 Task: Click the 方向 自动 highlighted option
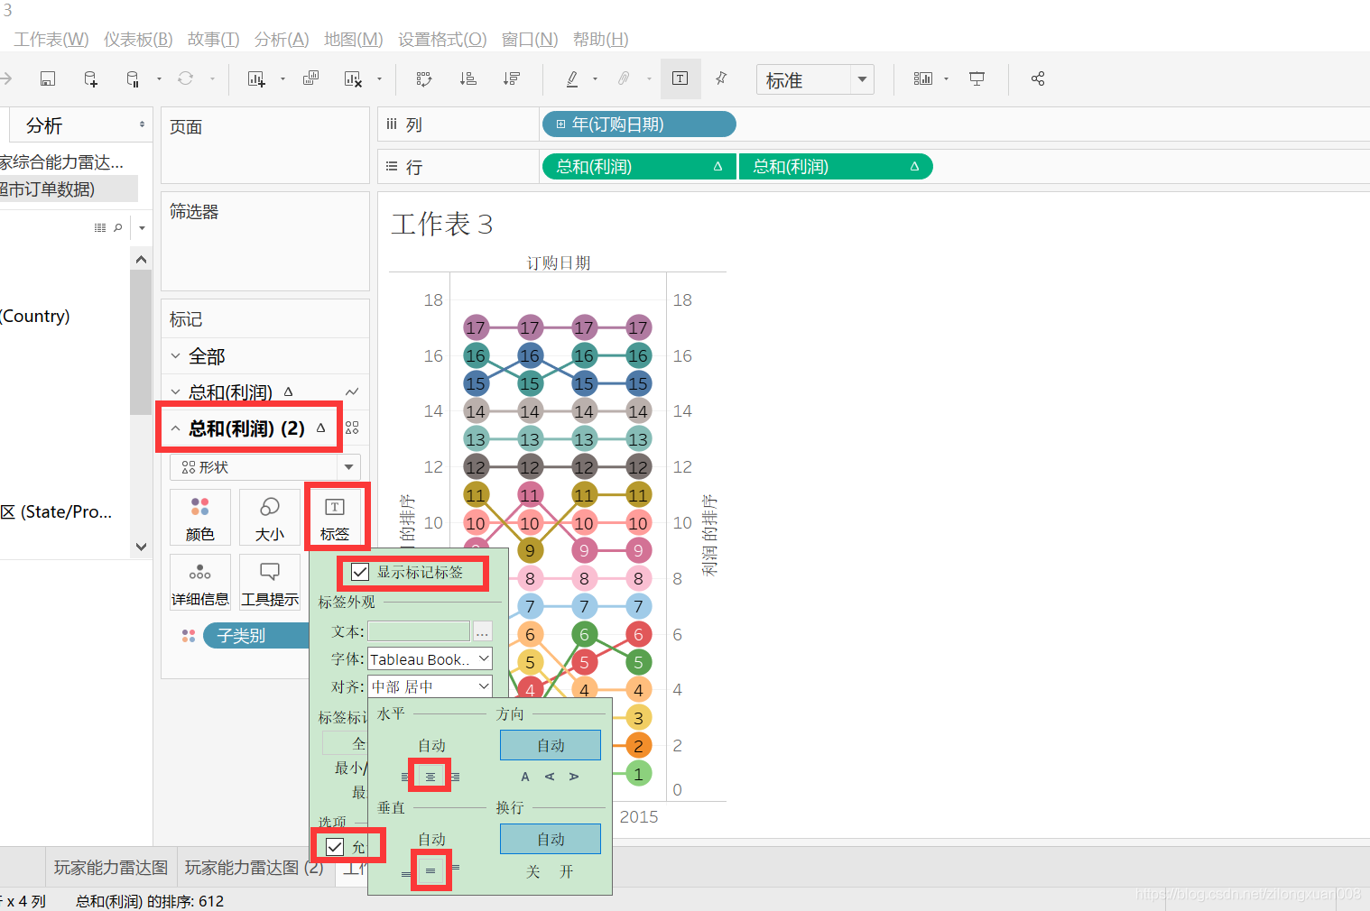click(x=550, y=744)
